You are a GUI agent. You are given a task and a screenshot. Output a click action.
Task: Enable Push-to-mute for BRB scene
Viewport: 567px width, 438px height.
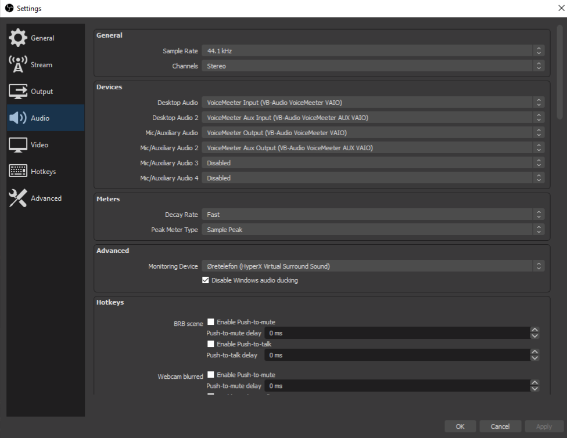210,322
